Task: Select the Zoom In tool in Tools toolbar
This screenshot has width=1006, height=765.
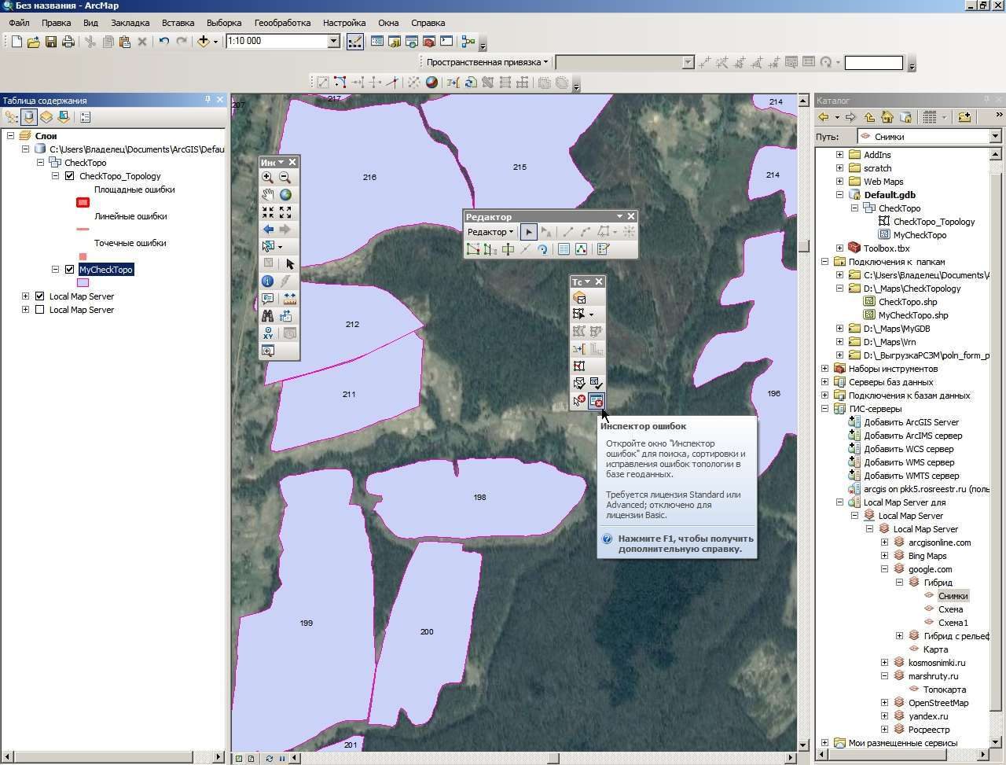Action: pyautogui.click(x=268, y=178)
